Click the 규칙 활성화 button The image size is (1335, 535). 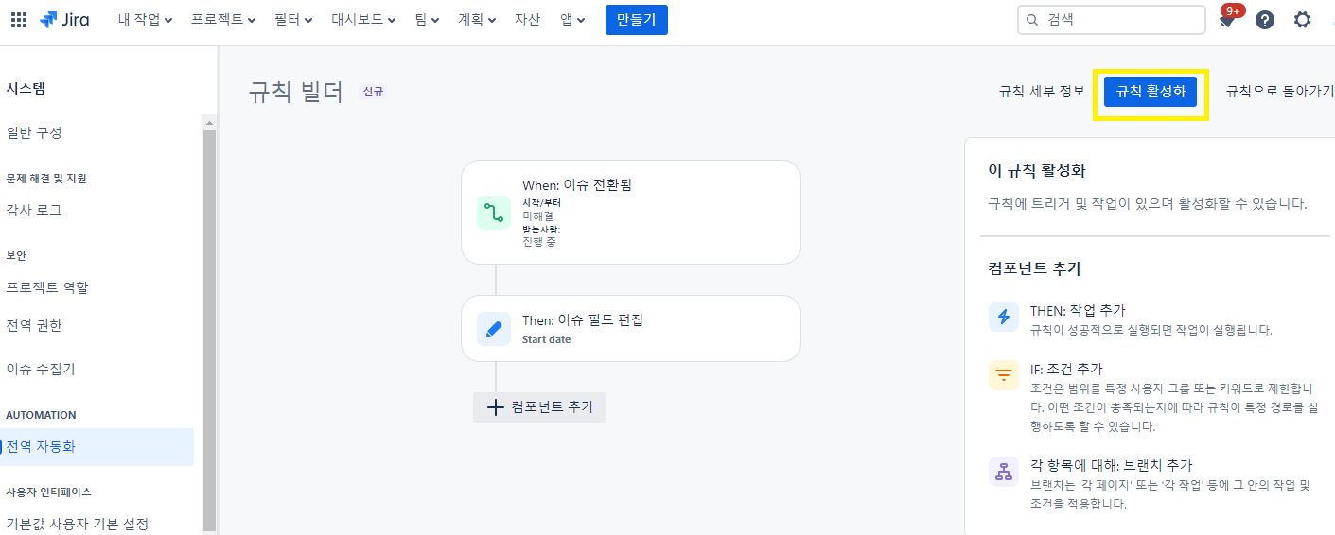coord(1151,92)
